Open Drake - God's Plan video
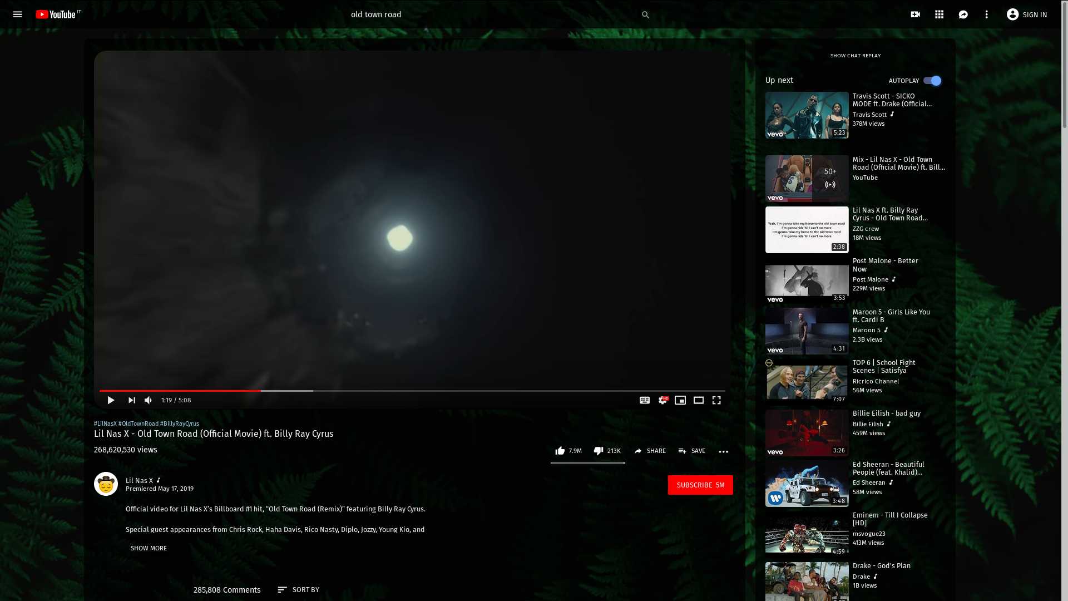The height and width of the screenshot is (601, 1068). tap(807, 582)
